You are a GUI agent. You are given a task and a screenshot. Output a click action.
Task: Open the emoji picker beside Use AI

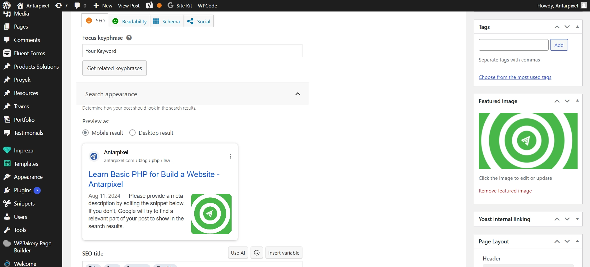click(x=257, y=253)
